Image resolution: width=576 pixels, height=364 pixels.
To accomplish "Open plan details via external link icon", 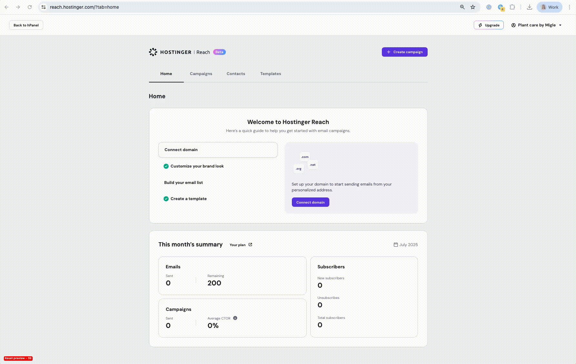I will click(x=250, y=245).
